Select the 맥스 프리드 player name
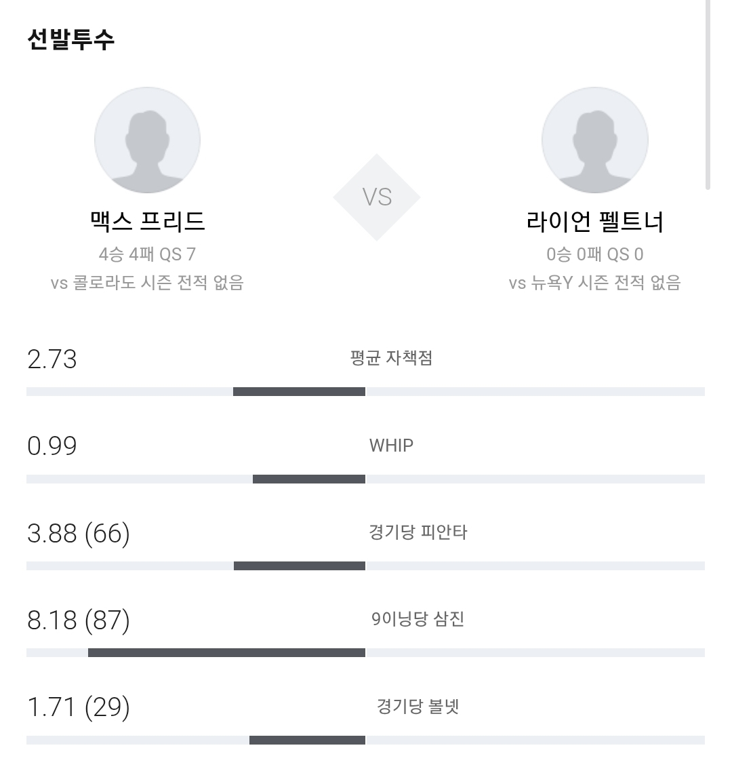Viewport: 732px width, 771px height. [148, 221]
